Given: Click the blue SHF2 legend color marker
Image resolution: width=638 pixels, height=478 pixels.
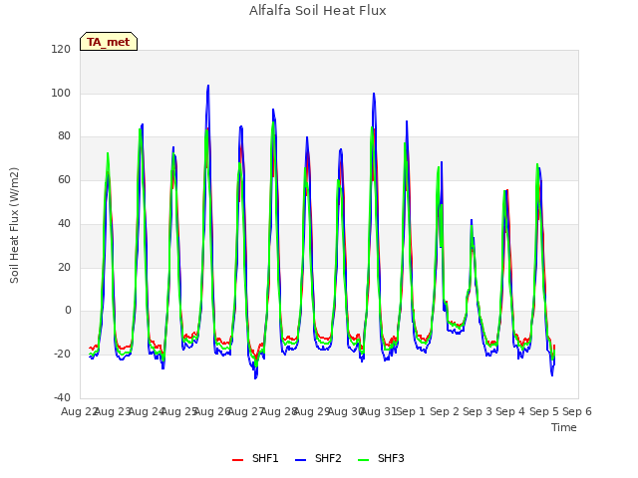Looking at the screenshot, I should [x=300, y=460].
